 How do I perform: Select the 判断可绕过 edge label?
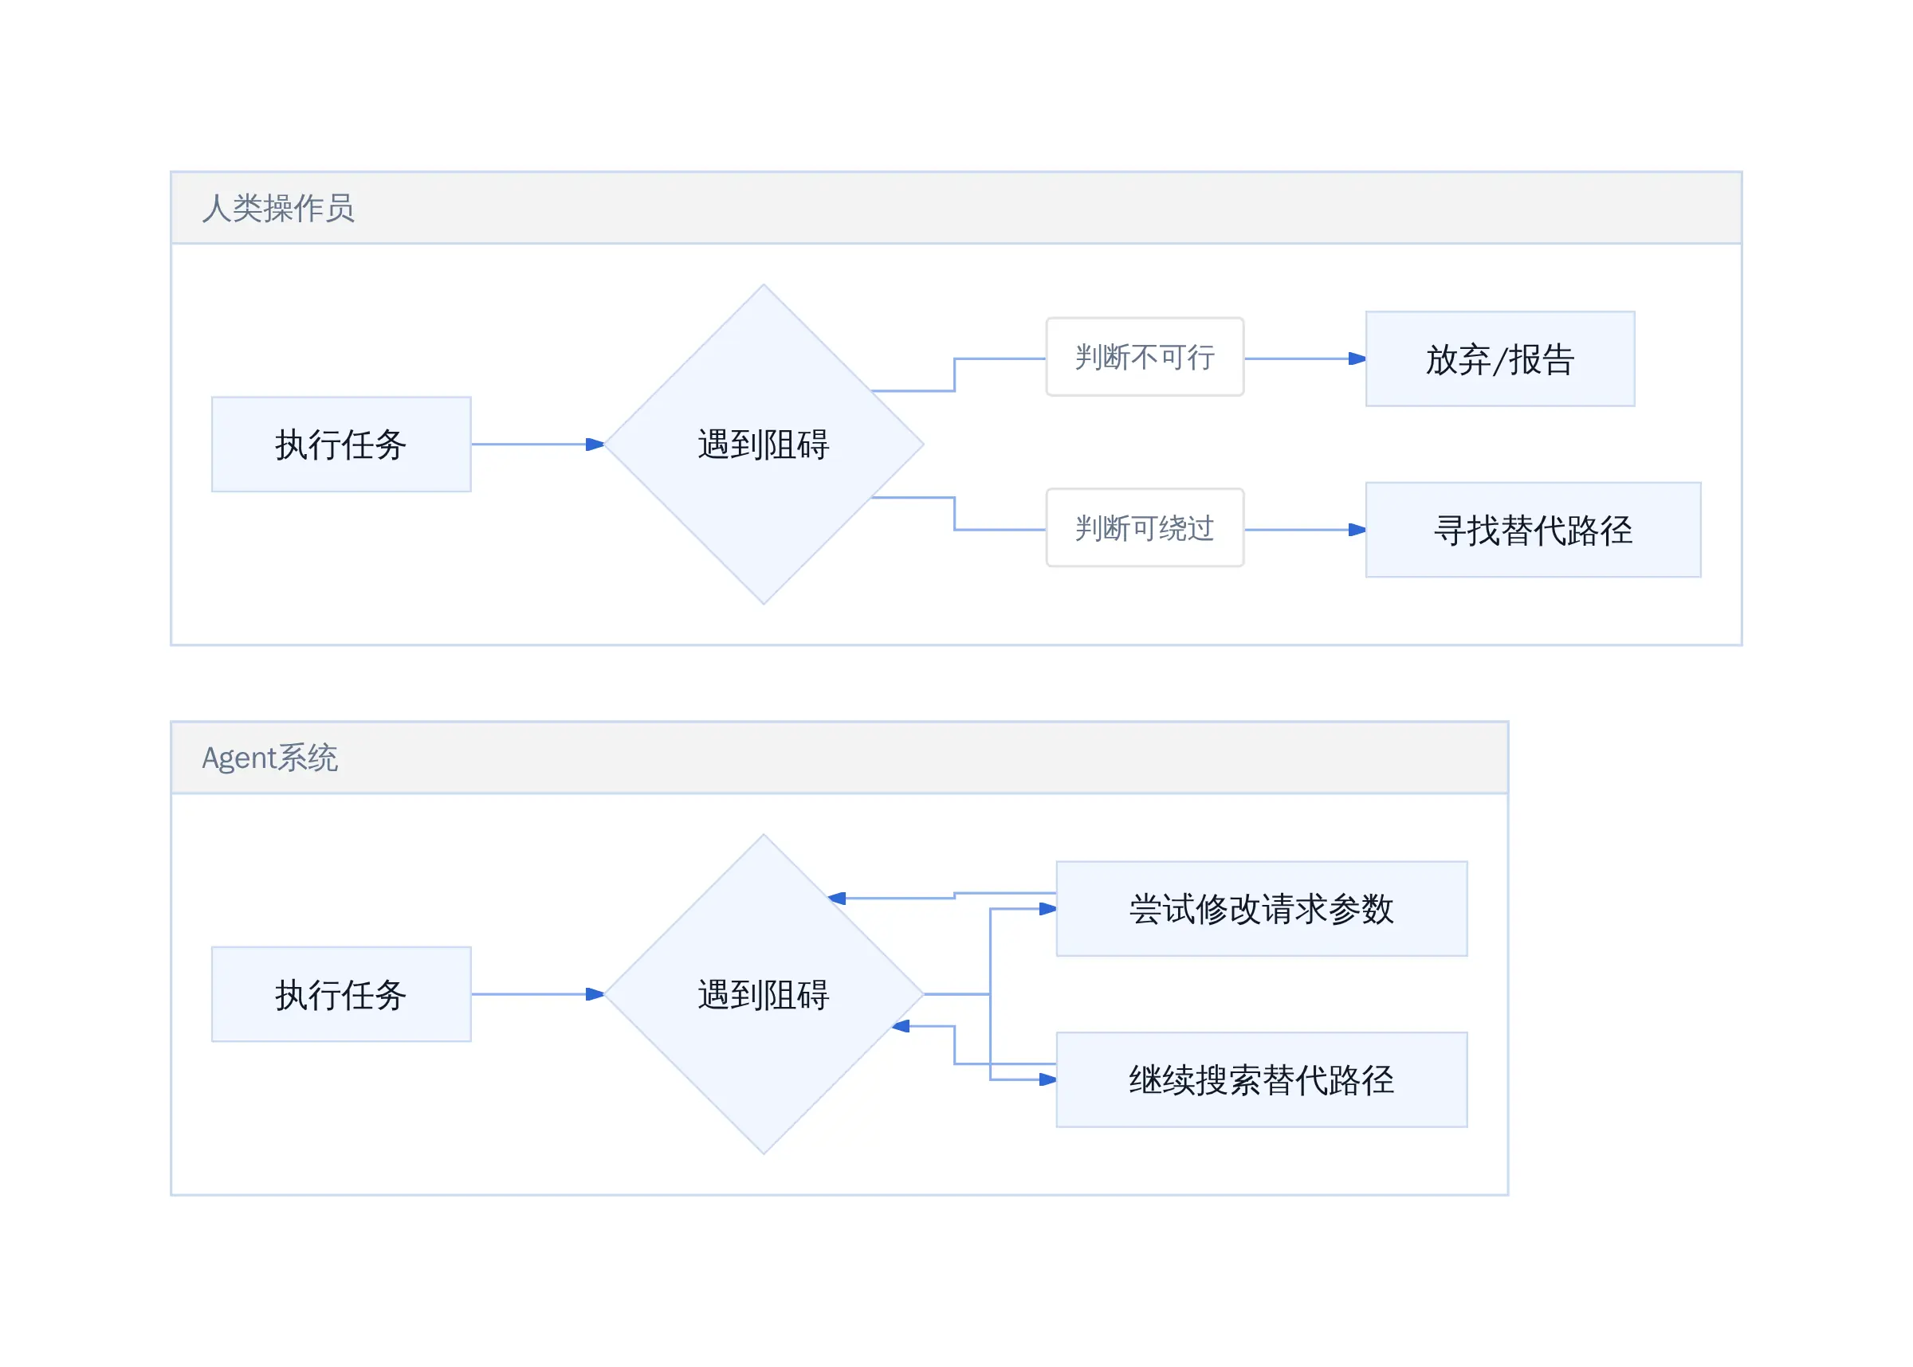coord(1145,528)
